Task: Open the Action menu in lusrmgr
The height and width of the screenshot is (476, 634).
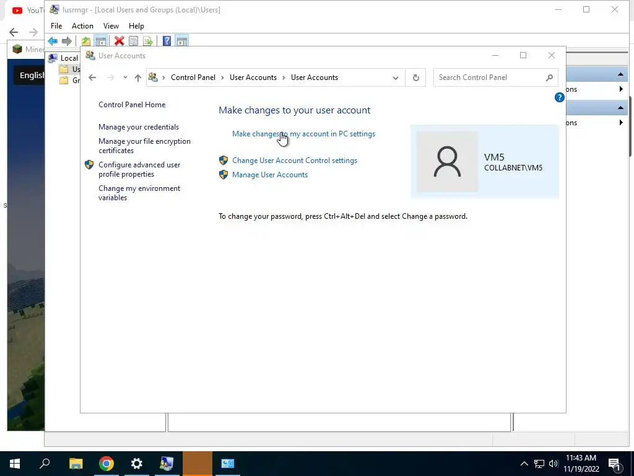Action: pos(82,26)
